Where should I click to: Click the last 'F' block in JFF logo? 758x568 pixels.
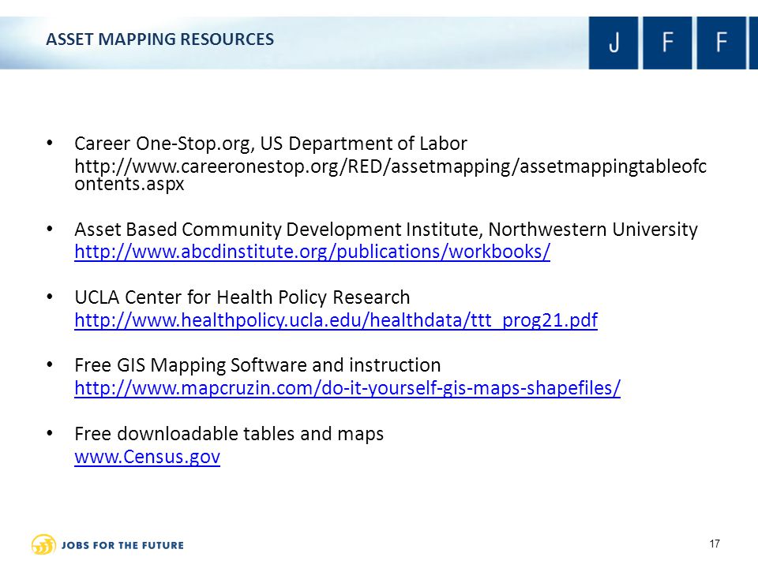coord(721,43)
